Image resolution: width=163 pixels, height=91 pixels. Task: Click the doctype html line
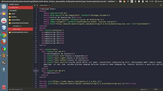pos(47,9)
